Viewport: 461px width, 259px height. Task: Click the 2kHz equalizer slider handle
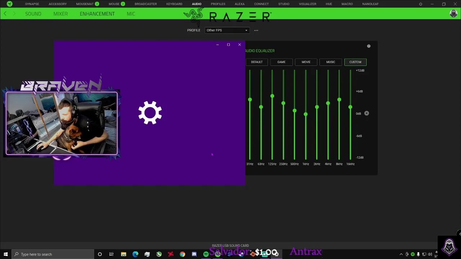coord(317,107)
